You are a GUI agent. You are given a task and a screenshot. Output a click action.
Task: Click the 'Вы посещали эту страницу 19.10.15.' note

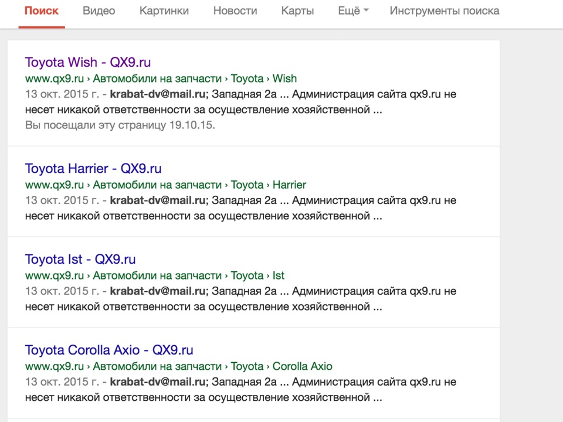[x=120, y=125]
